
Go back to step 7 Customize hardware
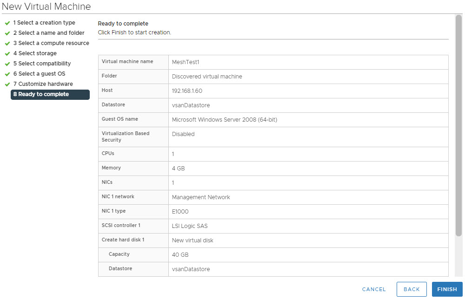(43, 84)
